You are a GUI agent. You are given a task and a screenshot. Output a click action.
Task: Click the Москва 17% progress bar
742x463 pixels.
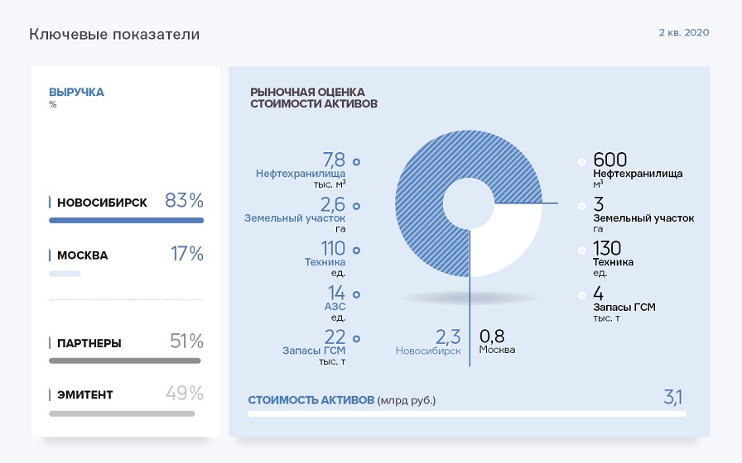pyautogui.click(x=65, y=274)
